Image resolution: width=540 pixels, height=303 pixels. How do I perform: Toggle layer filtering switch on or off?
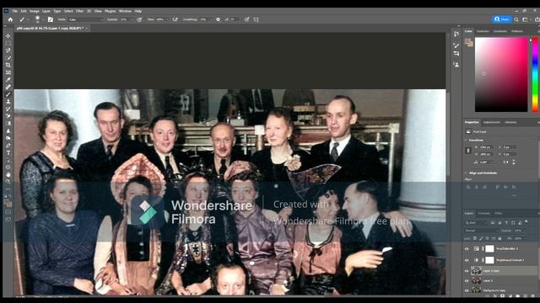pyautogui.click(x=526, y=222)
